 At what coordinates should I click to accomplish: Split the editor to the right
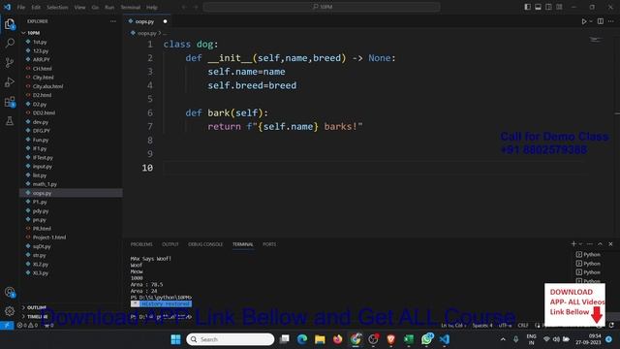click(x=601, y=21)
